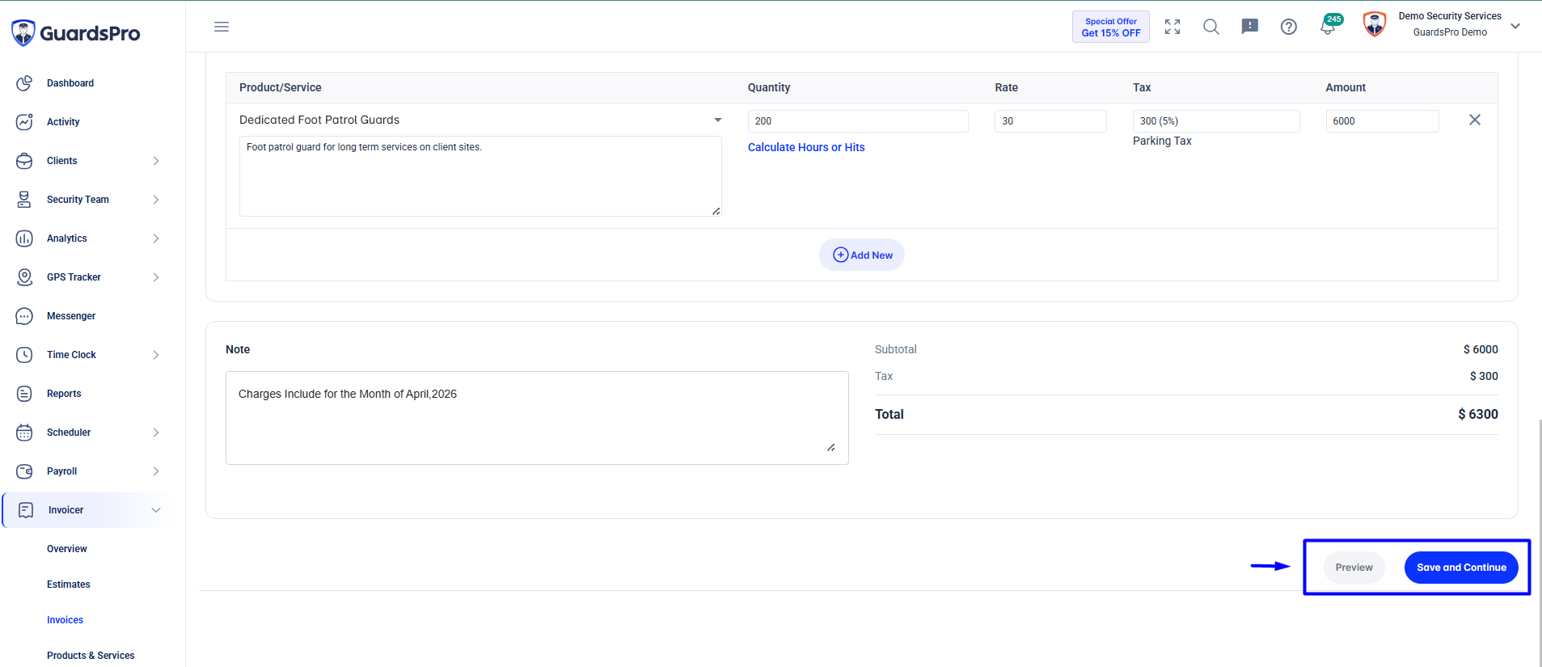Open the help question mark icon
1542x667 pixels.
pyautogui.click(x=1289, y=27)
